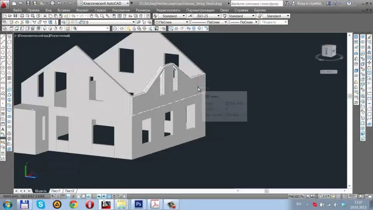Toggle the РМОДЕЛЬ model space button

296,196
